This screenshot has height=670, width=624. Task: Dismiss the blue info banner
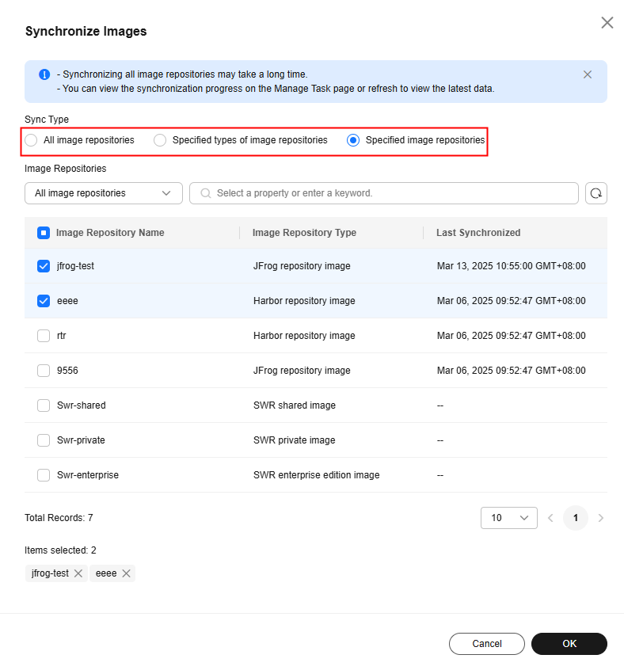588,74
